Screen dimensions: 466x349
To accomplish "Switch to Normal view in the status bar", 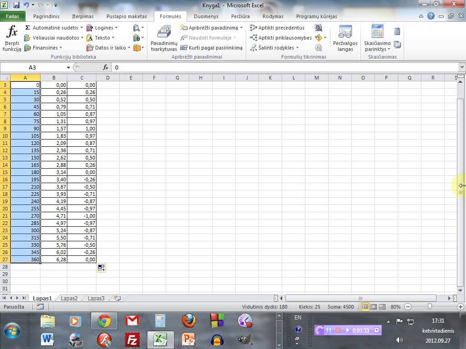I will pyautogui.click(x=365, y=307).
